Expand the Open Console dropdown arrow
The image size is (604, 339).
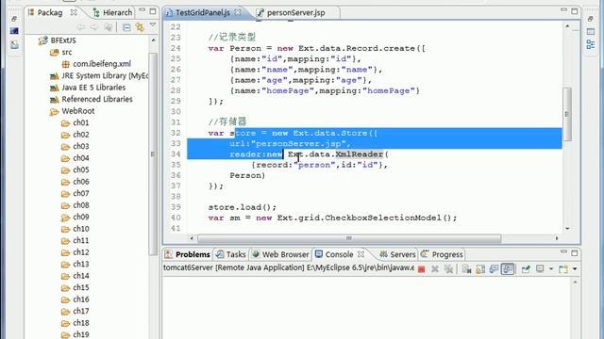point(575,269)
